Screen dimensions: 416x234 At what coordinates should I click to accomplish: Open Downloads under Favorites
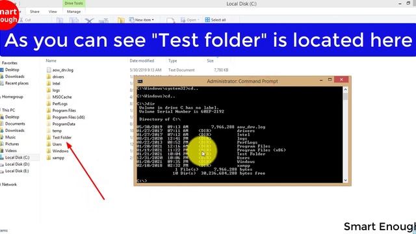click(14, 77)
